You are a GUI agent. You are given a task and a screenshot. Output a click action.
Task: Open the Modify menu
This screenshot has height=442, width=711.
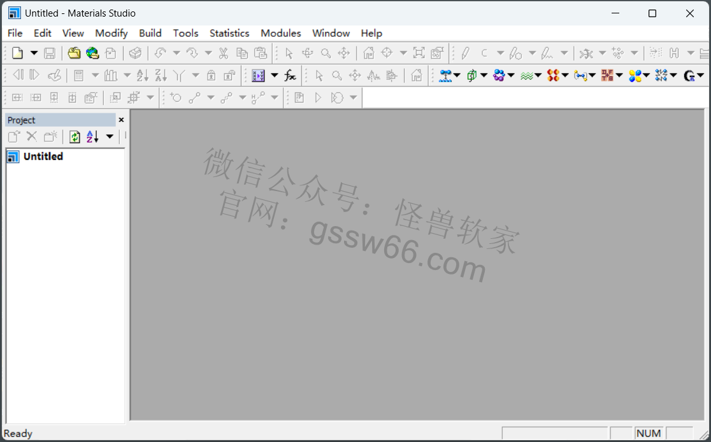pos(111,33)
